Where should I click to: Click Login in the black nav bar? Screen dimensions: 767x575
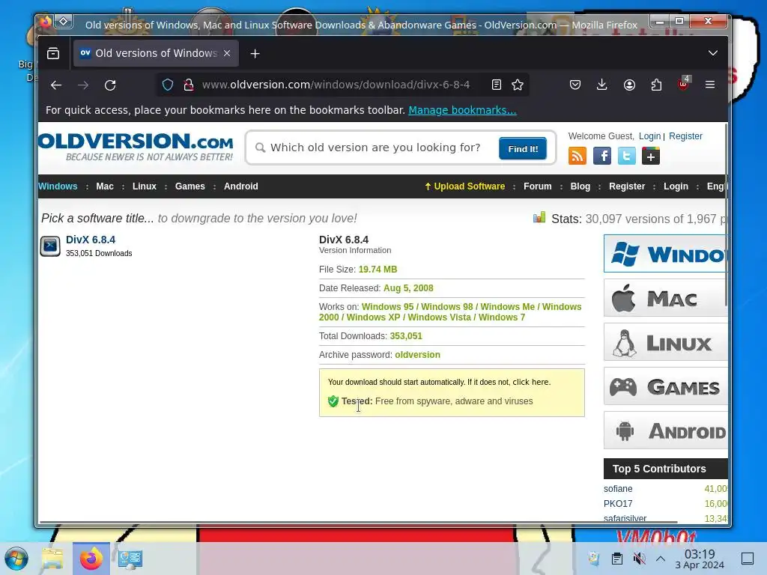(676, 186)
